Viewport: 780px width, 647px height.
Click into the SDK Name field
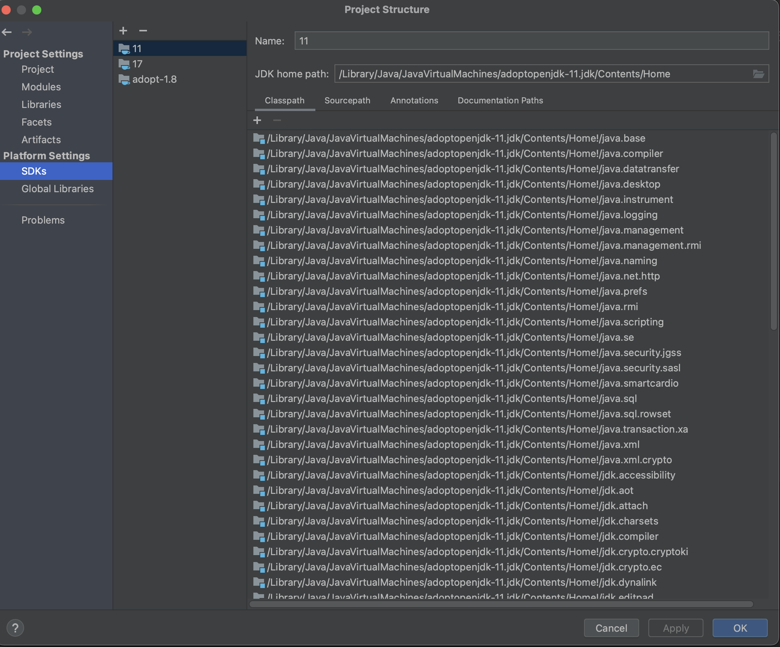pyautogui.click(x=531, y=41)
